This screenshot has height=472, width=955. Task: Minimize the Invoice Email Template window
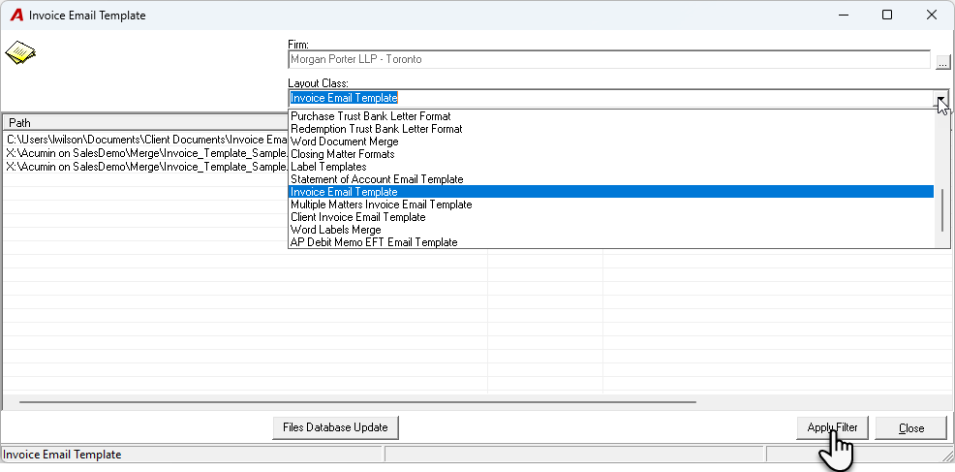pos(843,16)
